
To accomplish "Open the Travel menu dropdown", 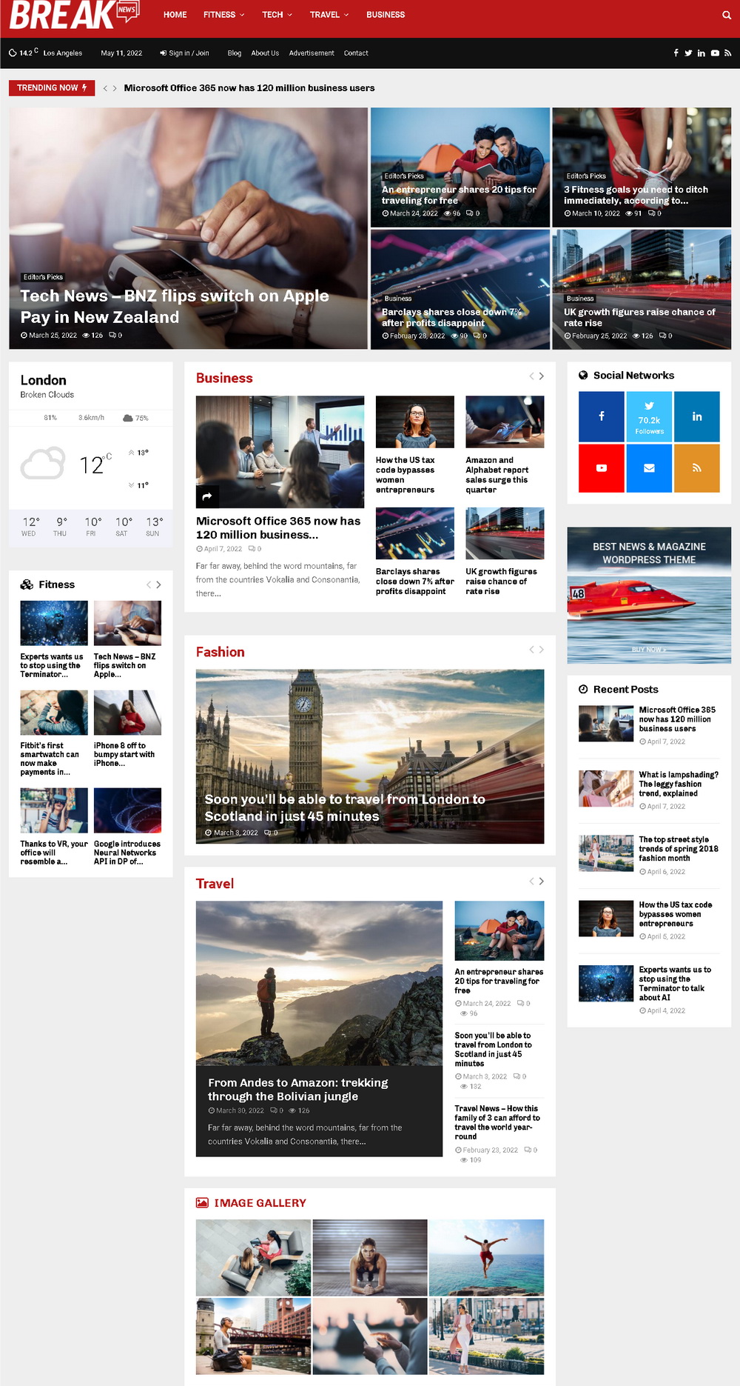I will coord(329,15).
